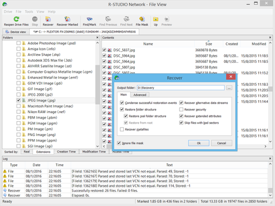The image size is (275, 206).
Task: Click the Adobe Photoshop Image folder icon
Action: [x=24, y=43]
